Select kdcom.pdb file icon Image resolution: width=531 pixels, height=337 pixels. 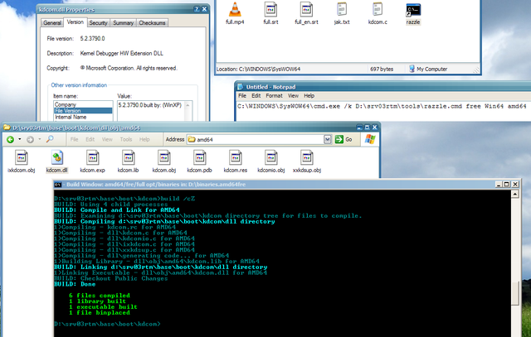(x=199, y=157)
